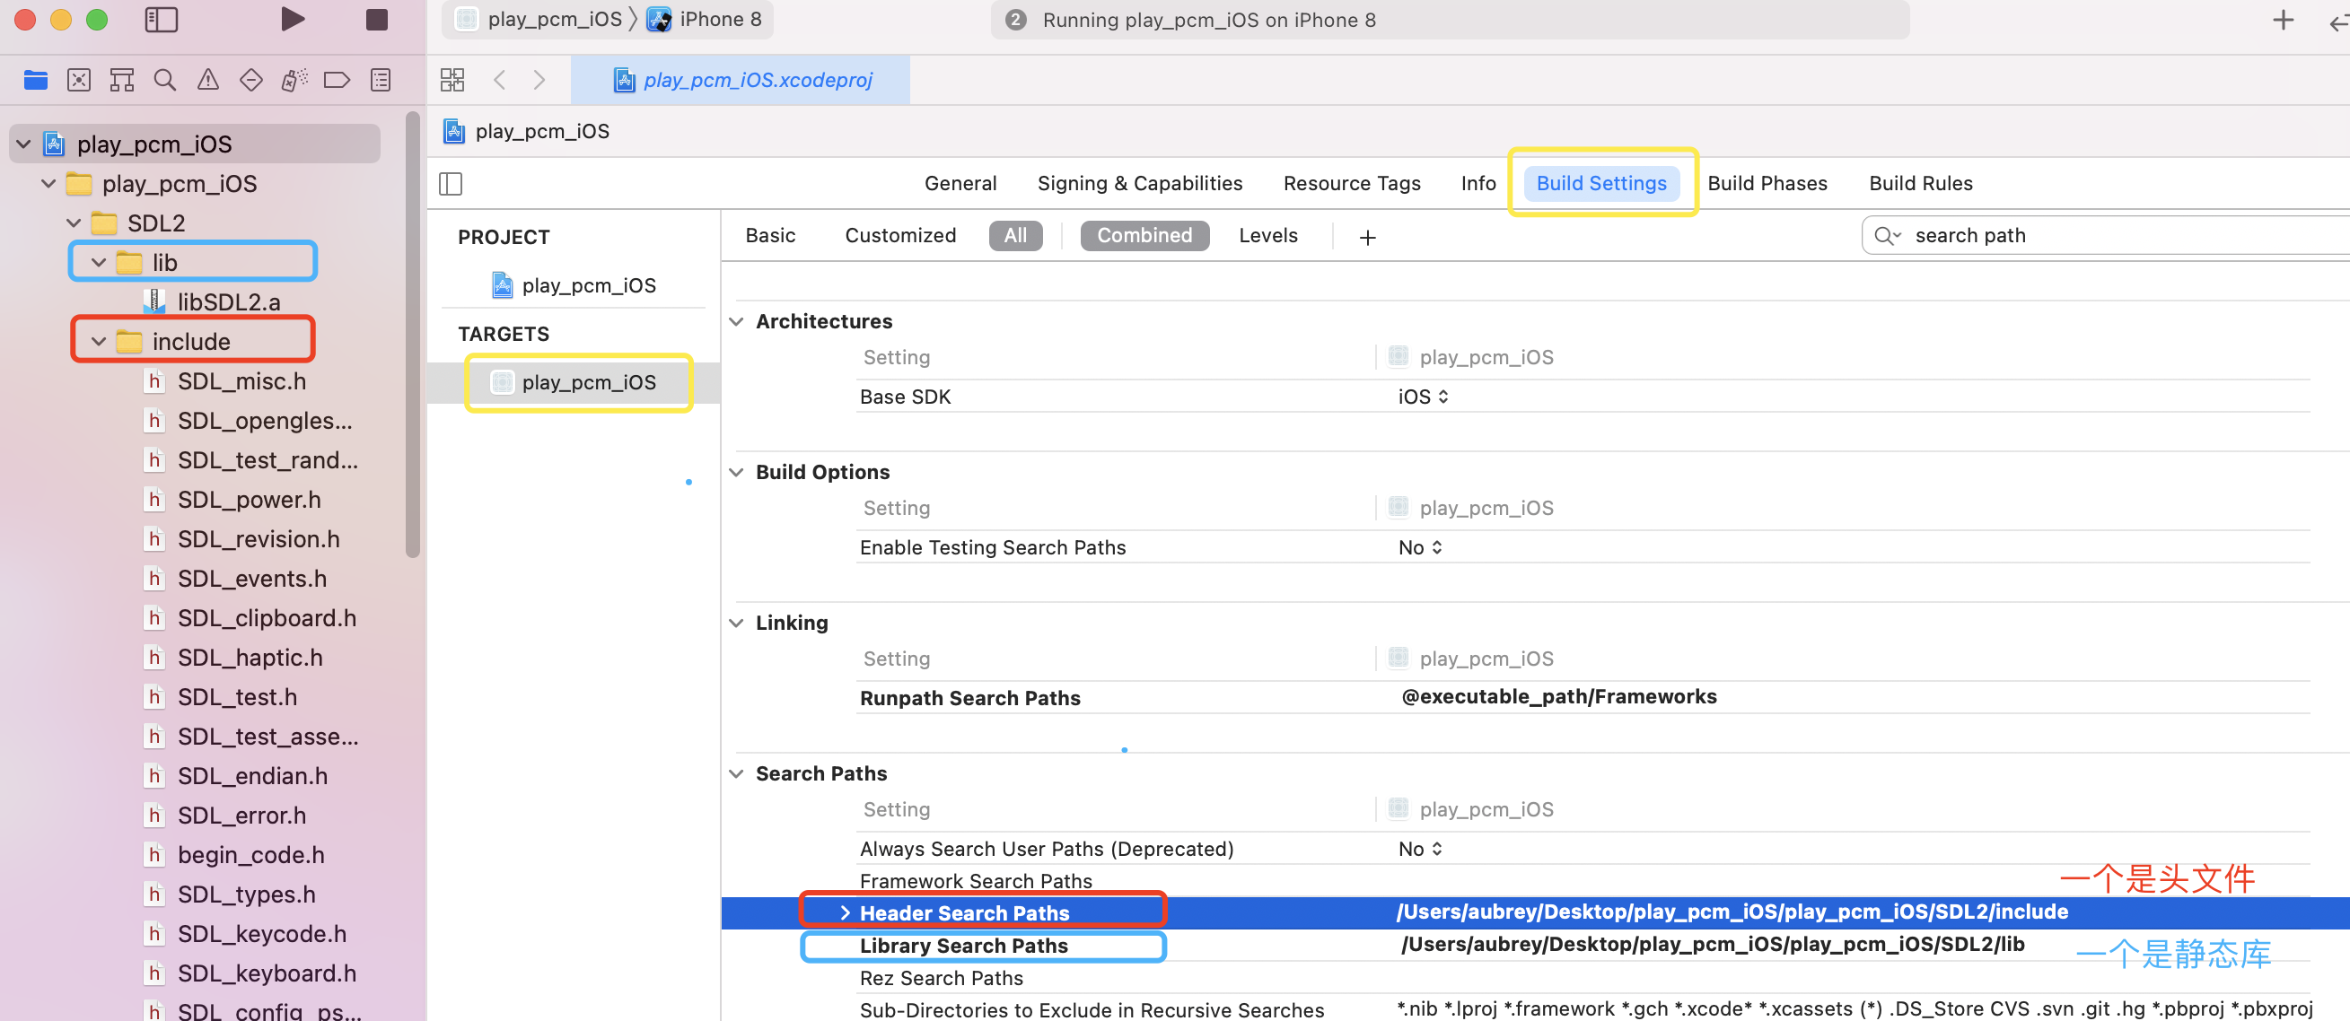
Task: Expand the Header Search Paths row
Action: coord(845,912)
